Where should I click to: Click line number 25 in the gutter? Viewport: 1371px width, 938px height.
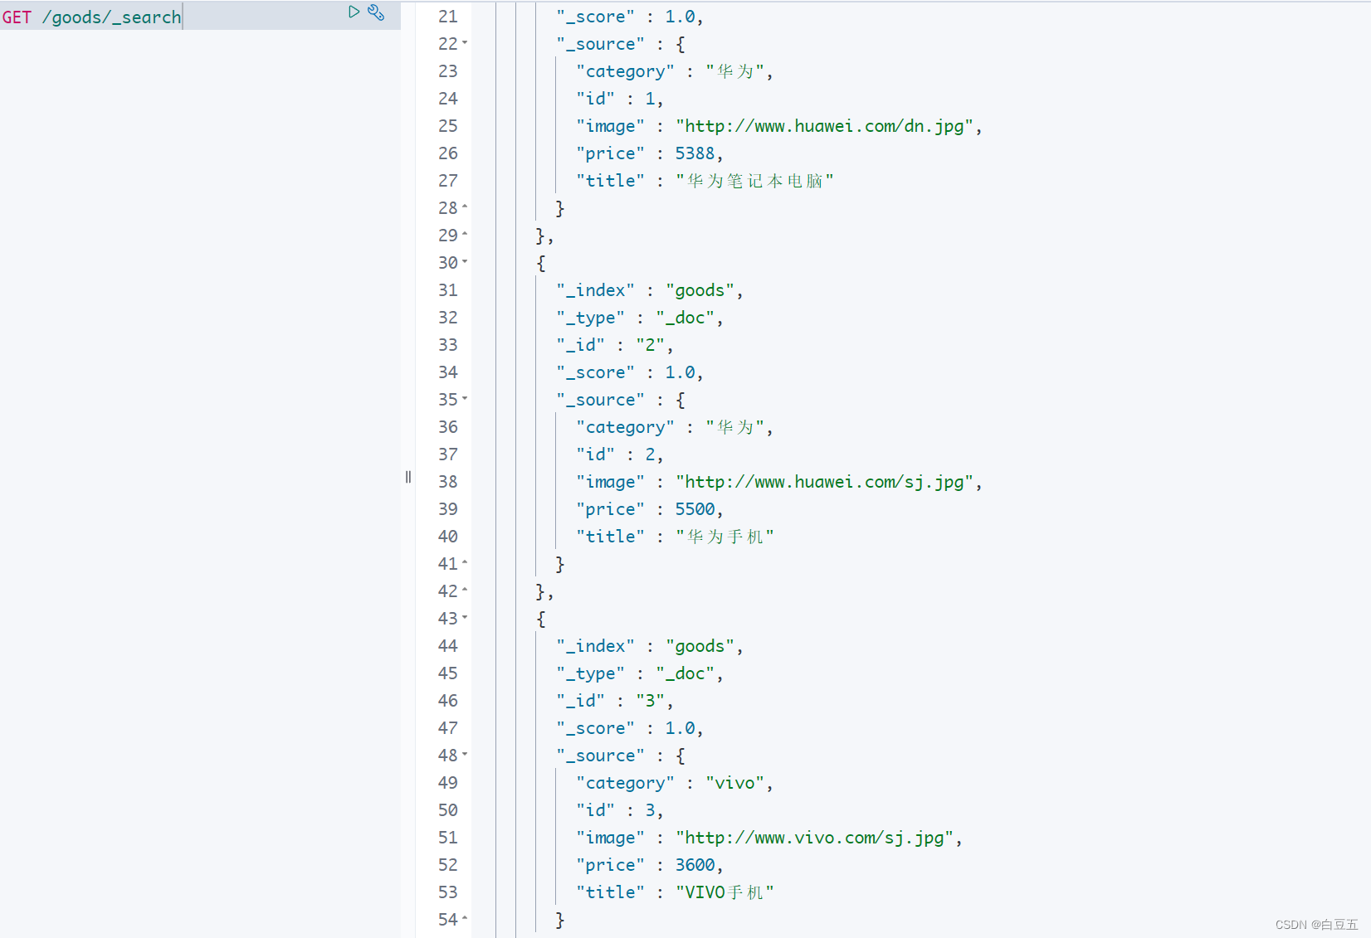point(448,126)
